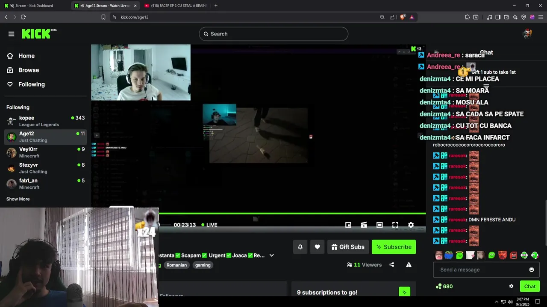Click the browser bookmark icon
Image resolution: width=547 pixels, height=307 pixels.
click(103, 17)
